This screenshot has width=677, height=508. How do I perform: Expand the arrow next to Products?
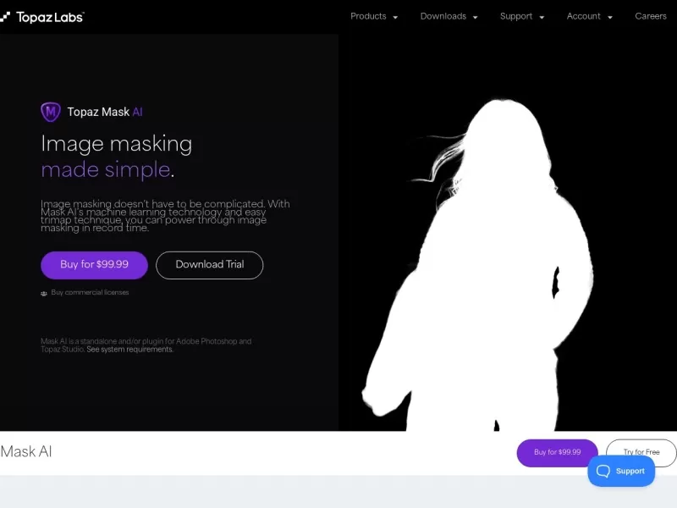click(395, 17)
